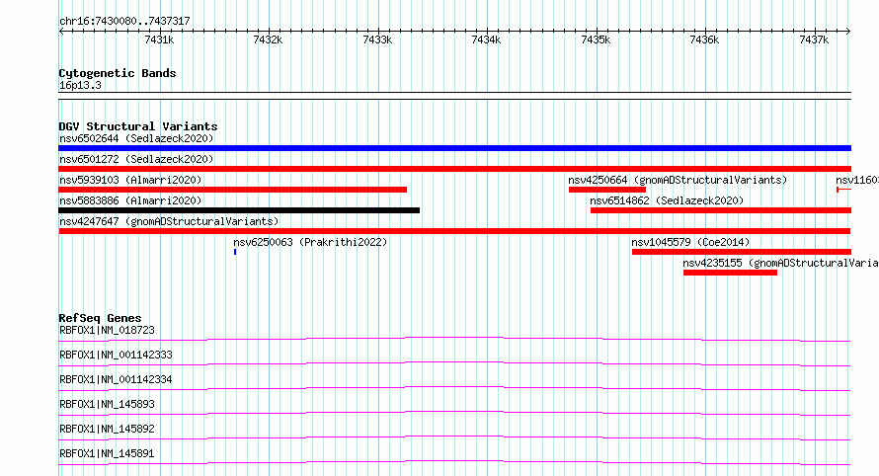Select the nsv4235155 gnomAD label
The height and width of the screenshot is (476, 879).
pos(780,263)
